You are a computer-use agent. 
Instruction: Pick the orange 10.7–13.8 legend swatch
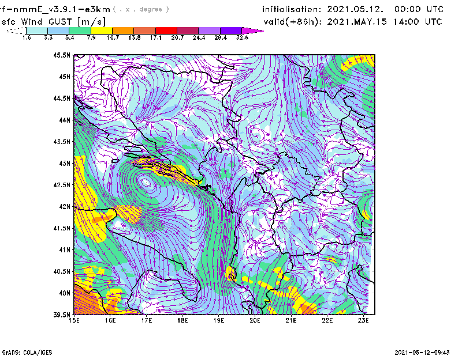tap(123, 31)
